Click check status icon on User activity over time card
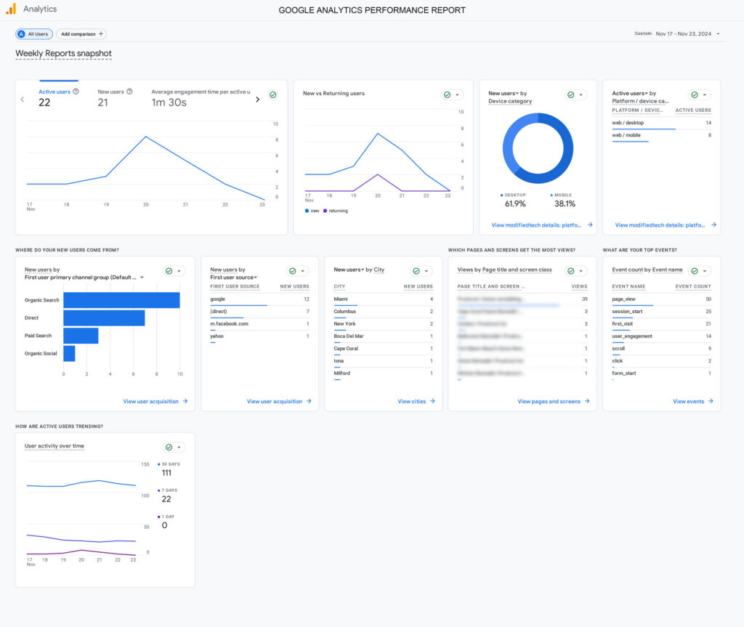The width and height of the screenshot is (744, 627). (169, 447)
